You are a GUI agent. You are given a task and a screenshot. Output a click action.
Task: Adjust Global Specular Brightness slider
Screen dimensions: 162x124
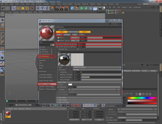[x=104, y=47]
